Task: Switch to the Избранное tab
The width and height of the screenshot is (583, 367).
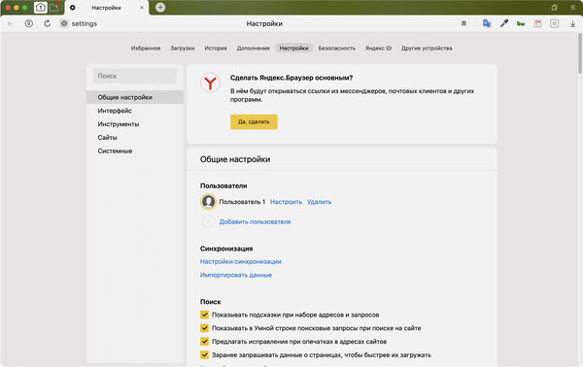Action: [146, 49]
